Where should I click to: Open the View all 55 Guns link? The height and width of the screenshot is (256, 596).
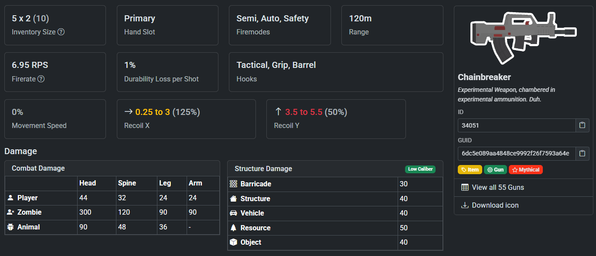[x=493, y=187]
